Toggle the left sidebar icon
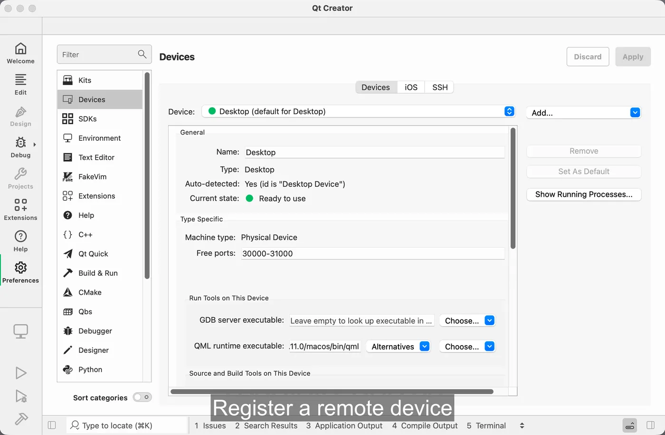 52,425
